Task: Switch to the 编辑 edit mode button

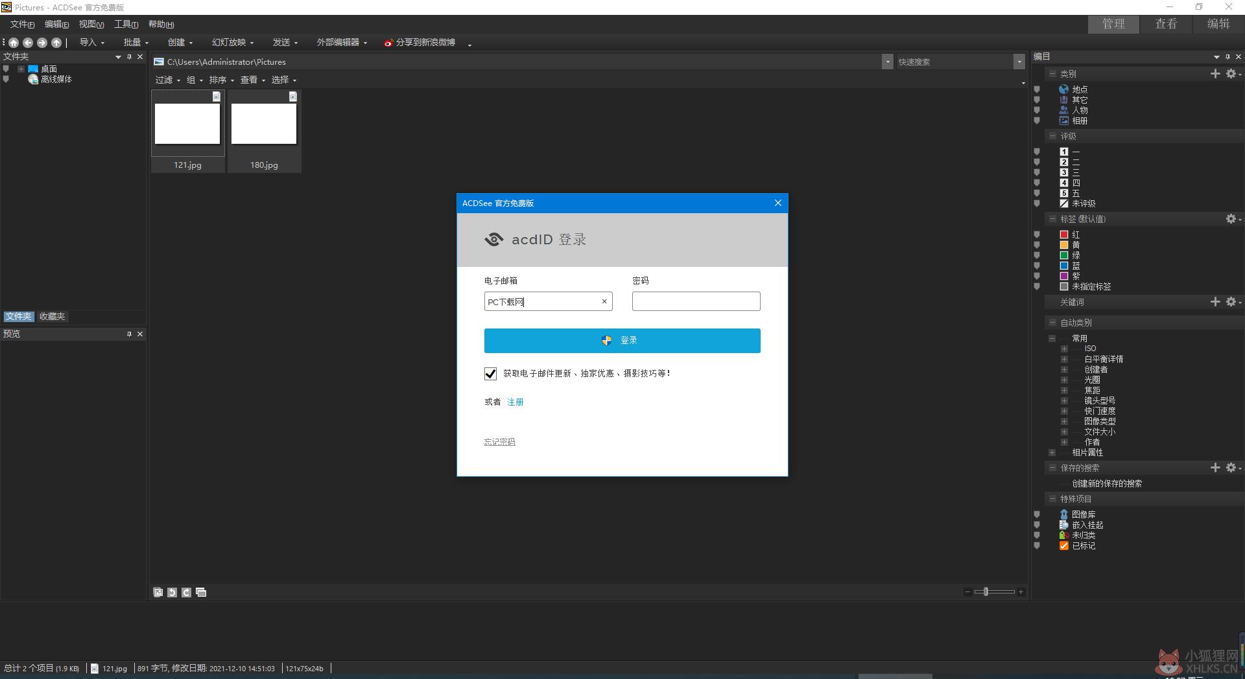Action: pos(1218,24)
